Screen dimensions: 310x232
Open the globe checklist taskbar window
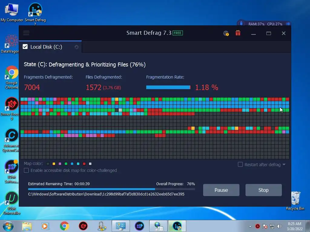[158, 226]
